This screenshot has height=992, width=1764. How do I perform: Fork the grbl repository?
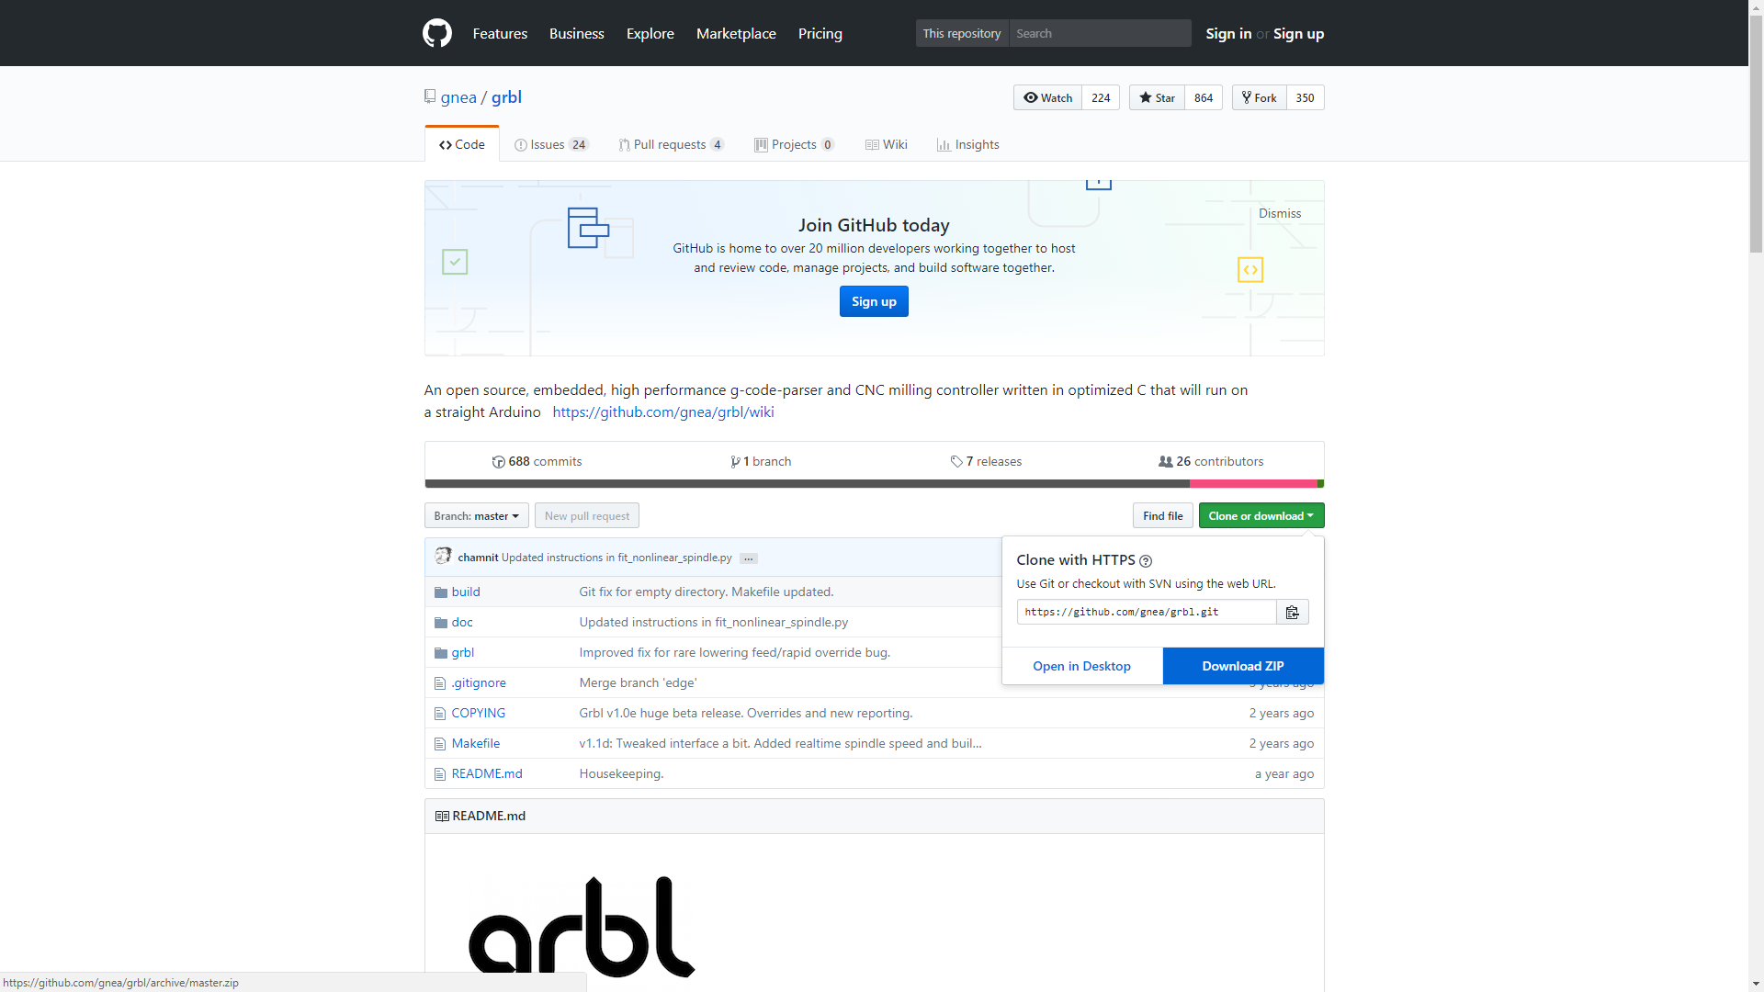click(x=1259, y=97)
